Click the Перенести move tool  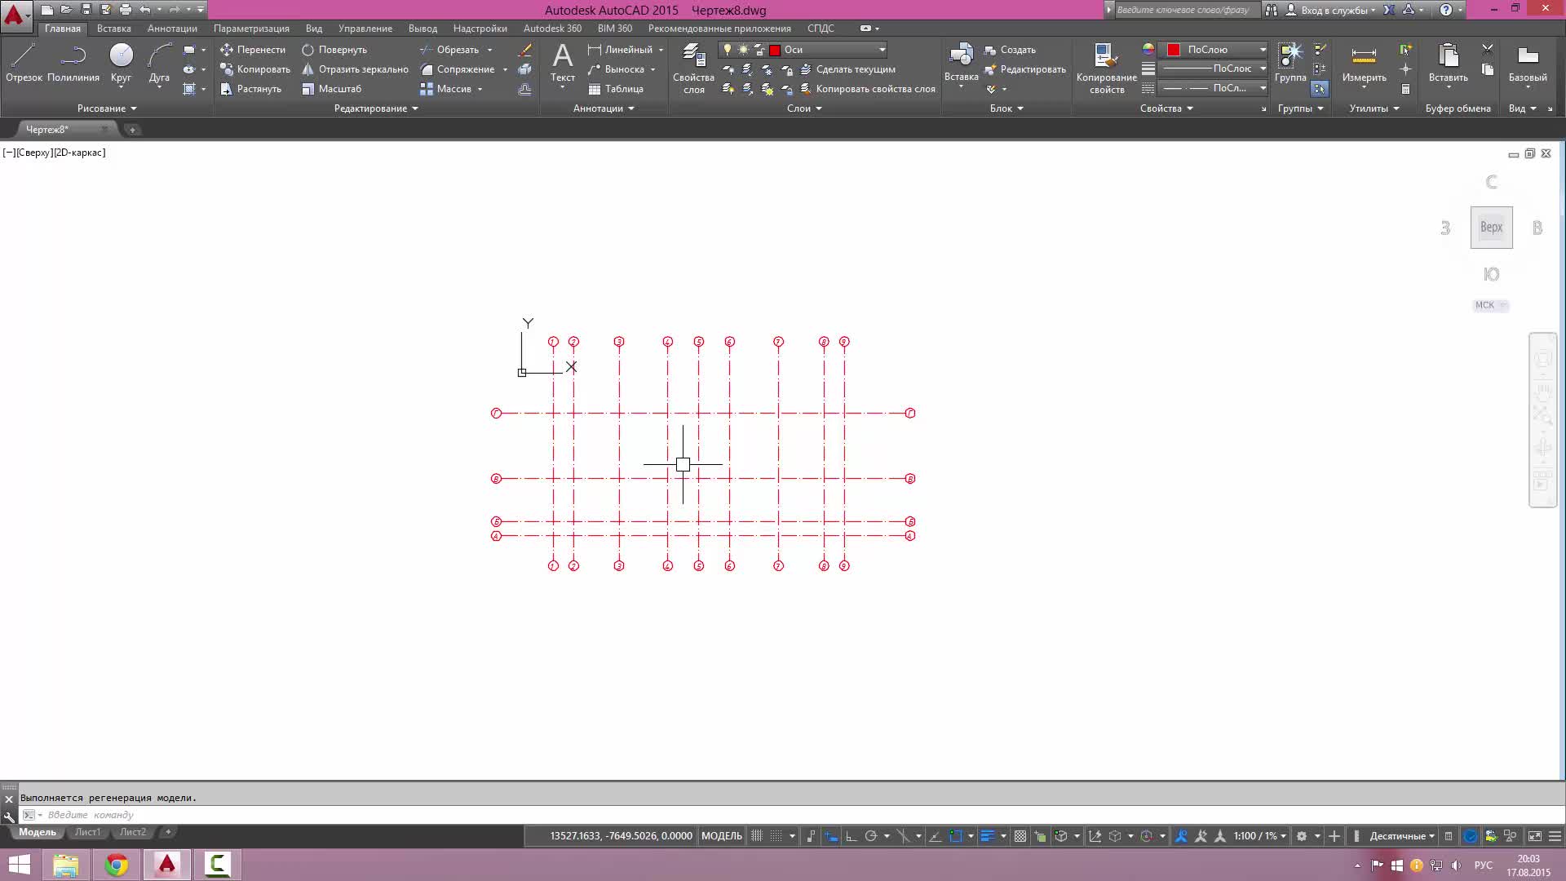click(x=253, y=50)
